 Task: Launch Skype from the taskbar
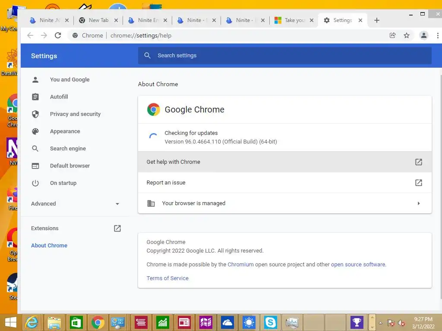[270, 322]
